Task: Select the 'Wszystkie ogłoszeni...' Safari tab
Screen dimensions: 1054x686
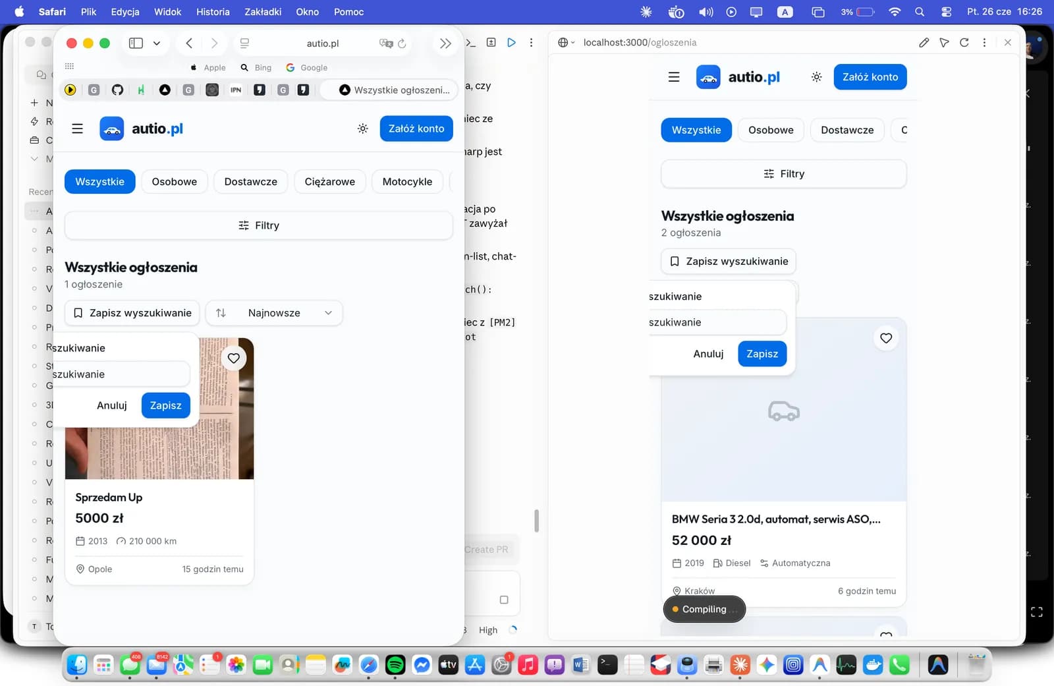Action: point(389,90)
